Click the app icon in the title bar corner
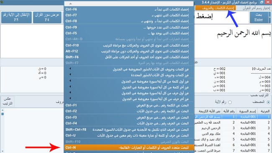 [x=2, y=2]
